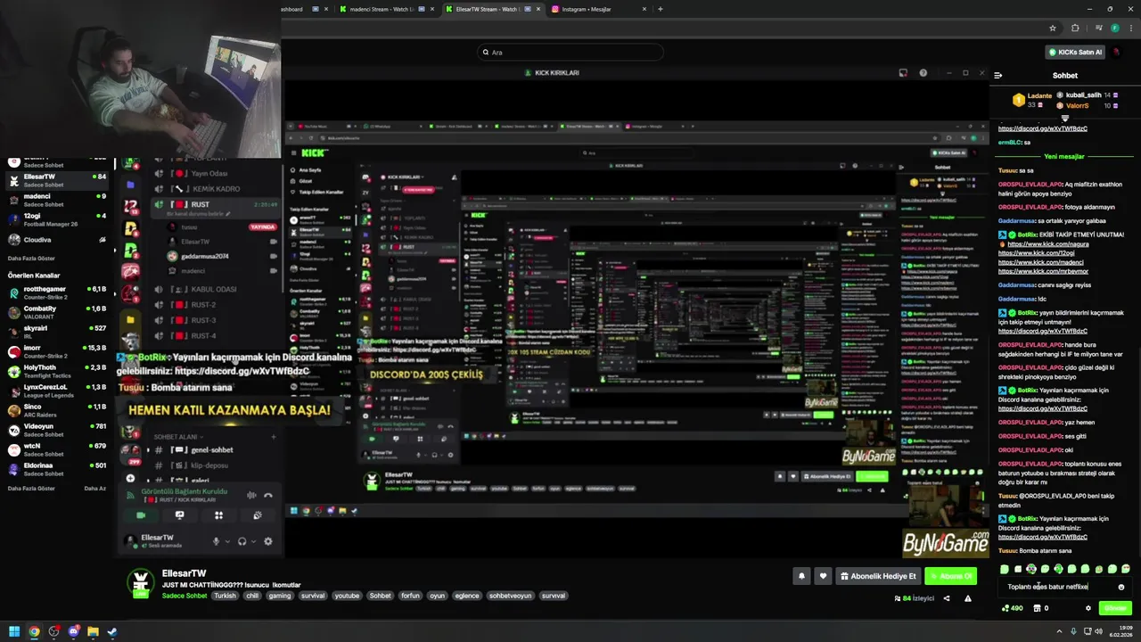Open 12ogi Football Manager 26 channel
The height and width of the screenshot is (642, 1141).
pyautogui.click(x=57, y=219)
